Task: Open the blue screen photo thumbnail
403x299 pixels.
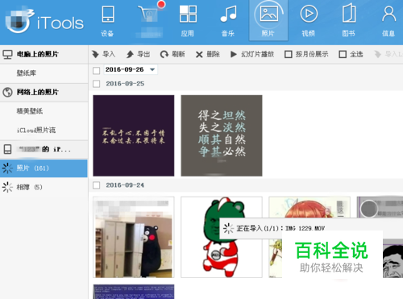Action: 134,292
